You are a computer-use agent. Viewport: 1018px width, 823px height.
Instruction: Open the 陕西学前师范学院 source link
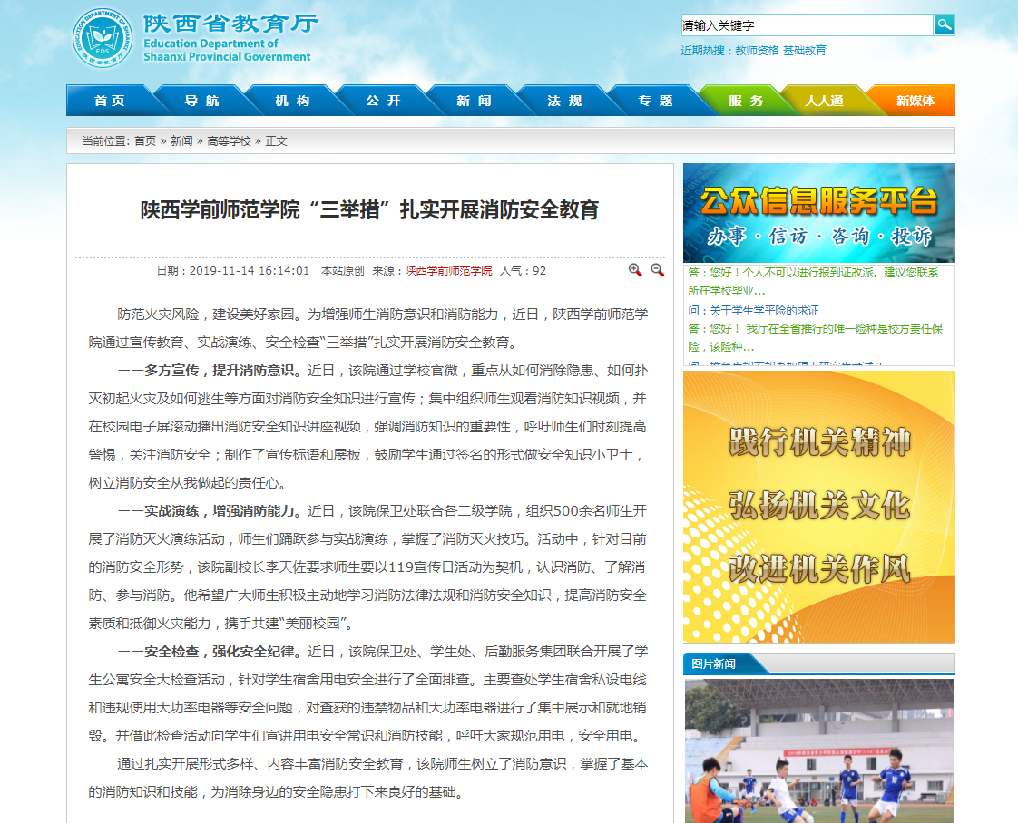448,271
